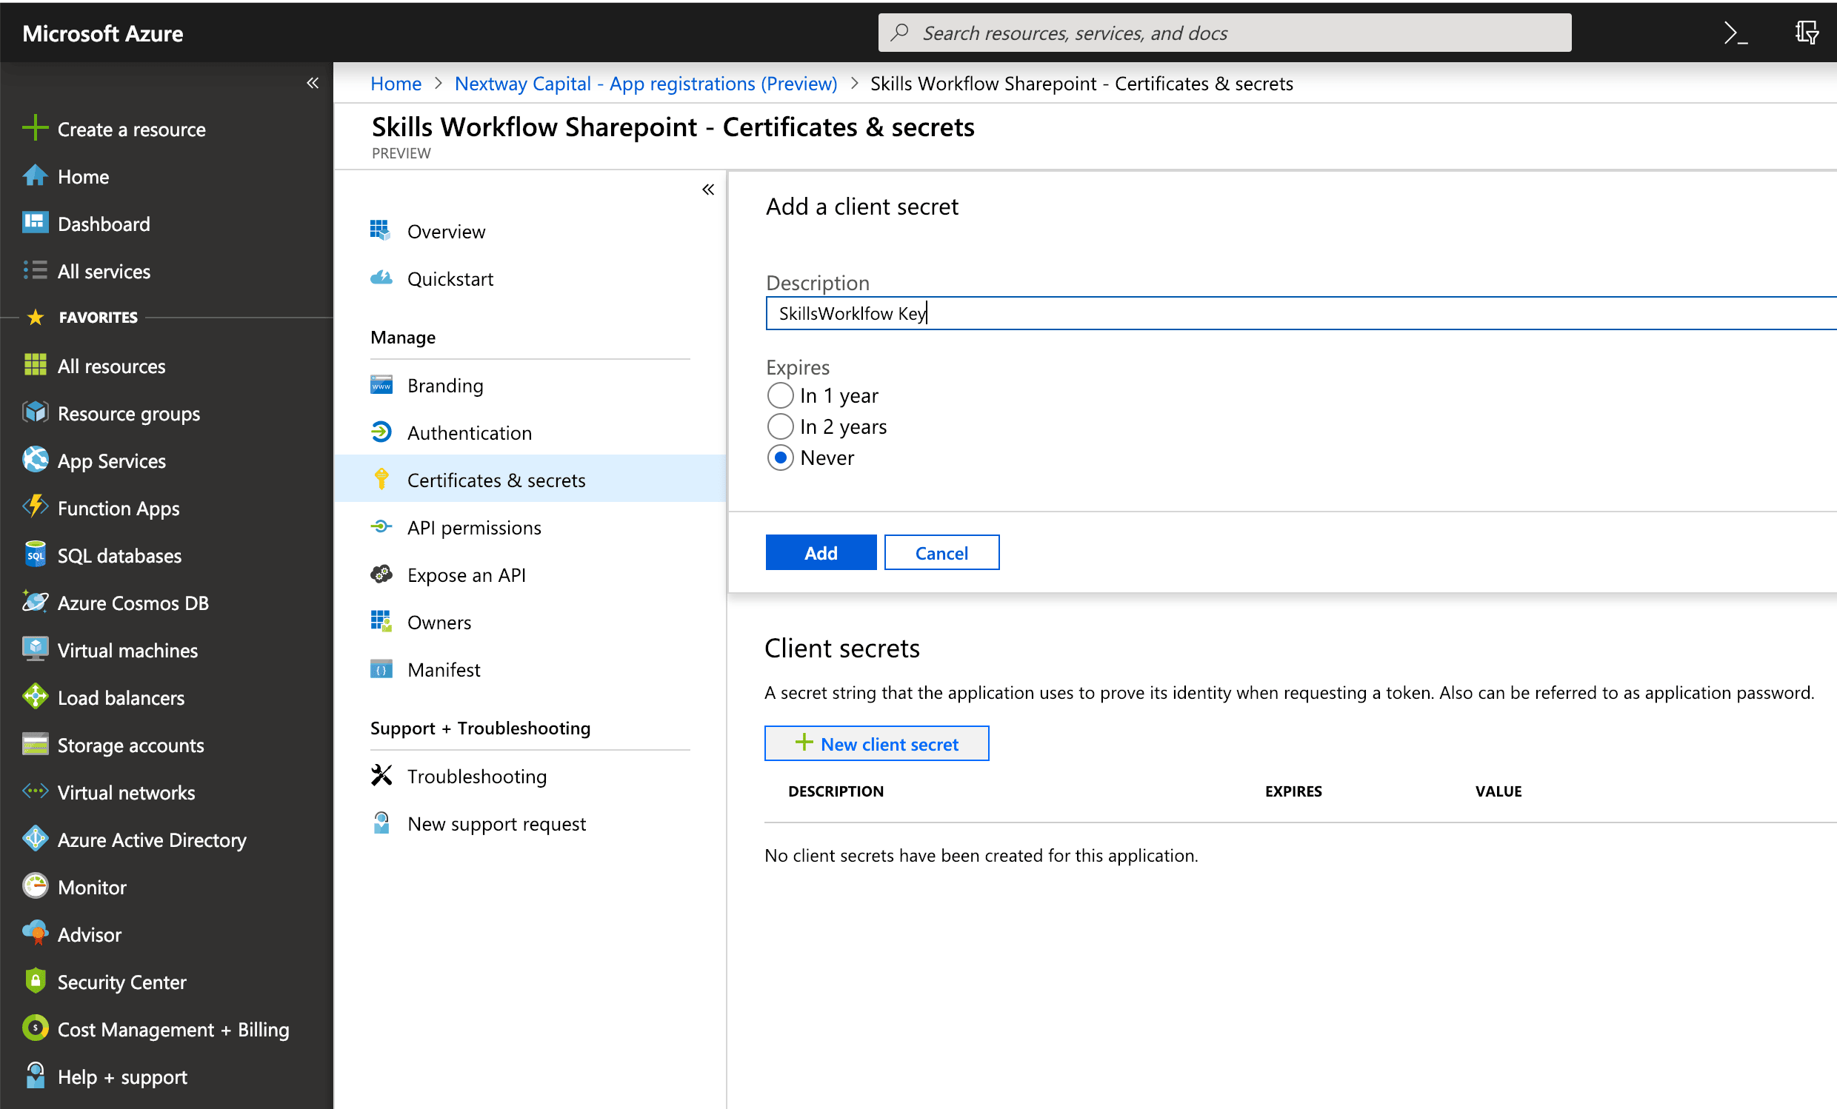Click the Security Center shield icon
The image size is (1837, 1109).
point(35,981)
